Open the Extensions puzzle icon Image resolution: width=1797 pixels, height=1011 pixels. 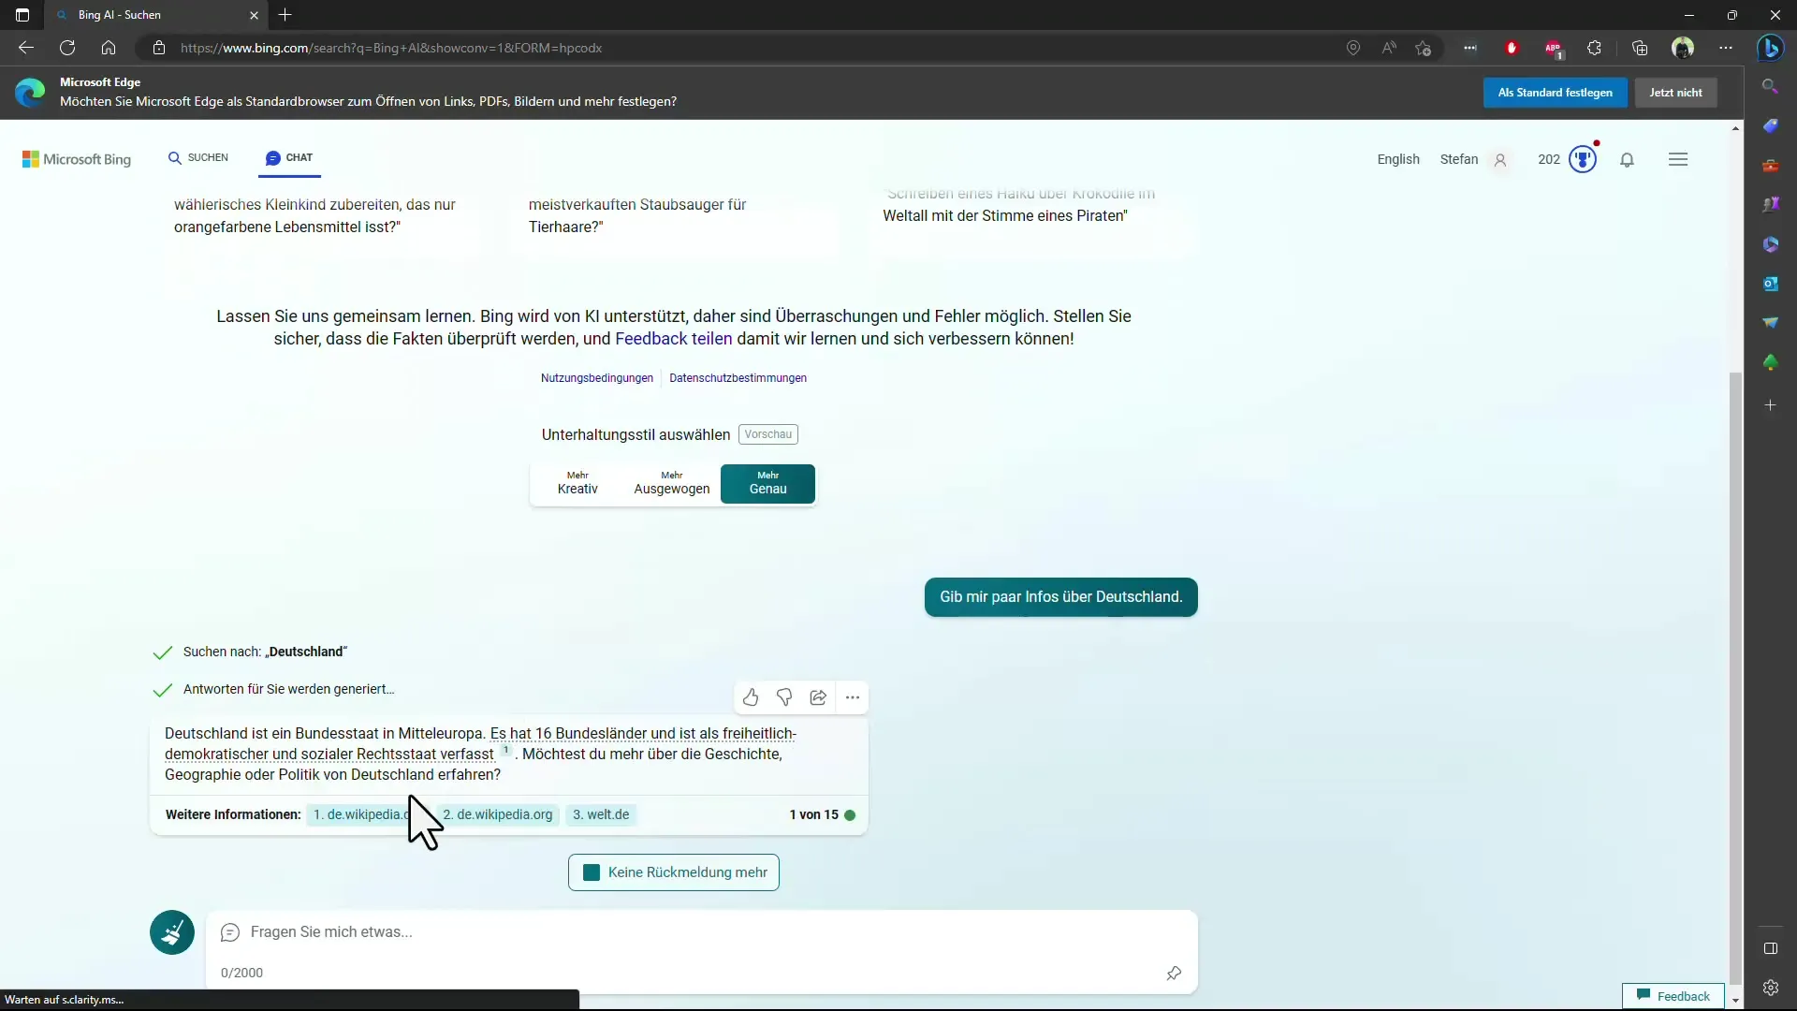tap(1595, 48)
